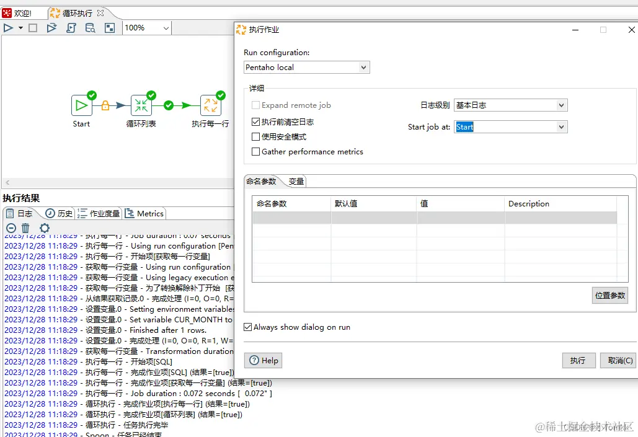The width and height of the screenshot is (638, 437).
Task: Select the 循环列表 transformation entry icon
Action: click(141, 105)
